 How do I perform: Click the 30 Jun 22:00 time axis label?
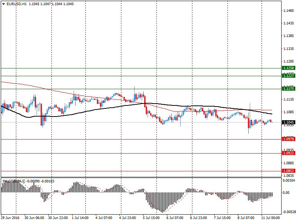click(58, 218)
